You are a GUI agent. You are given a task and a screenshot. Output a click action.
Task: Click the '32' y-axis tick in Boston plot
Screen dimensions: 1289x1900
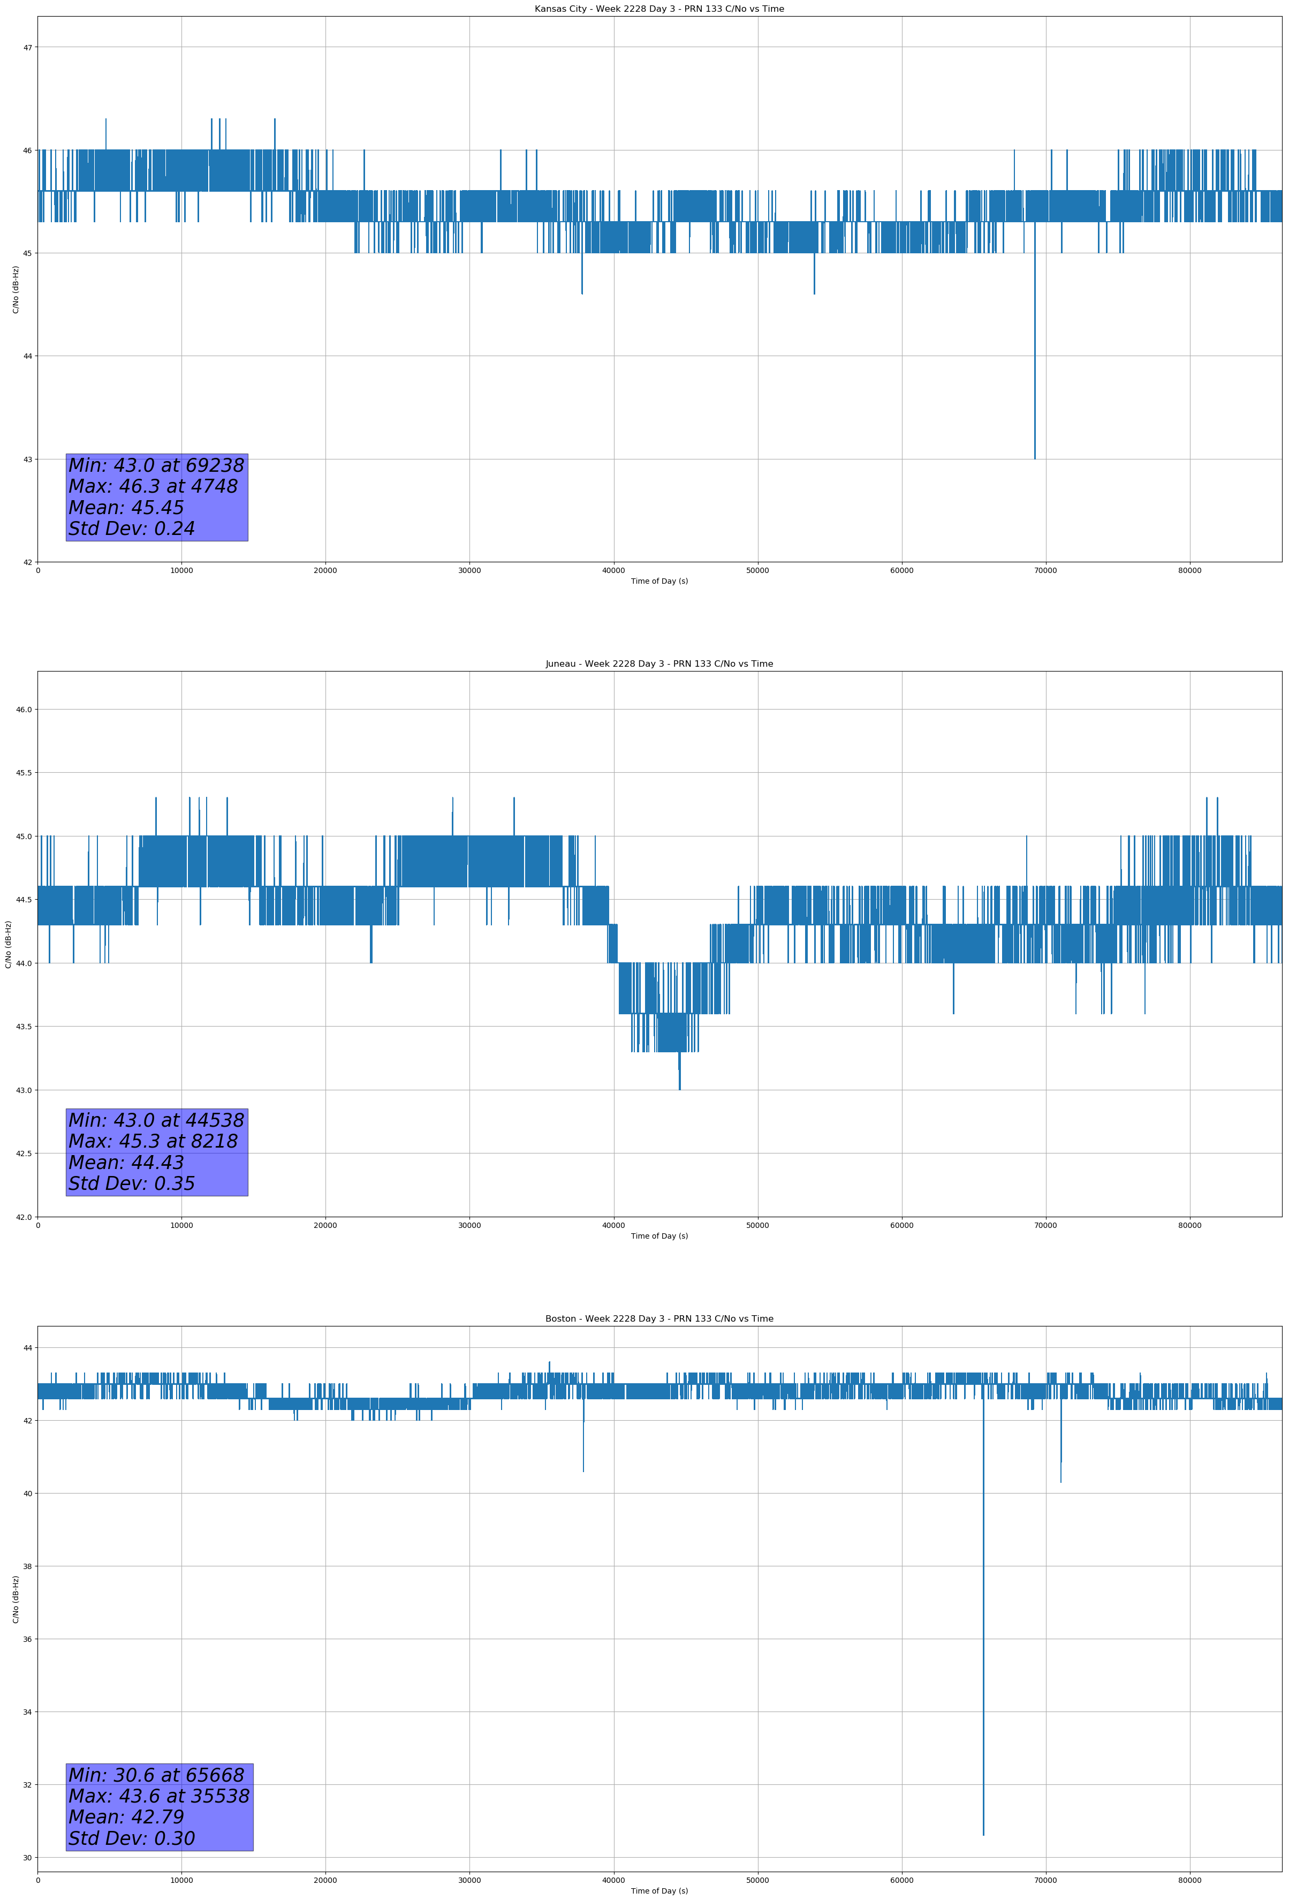click(x=28, y=1785)
